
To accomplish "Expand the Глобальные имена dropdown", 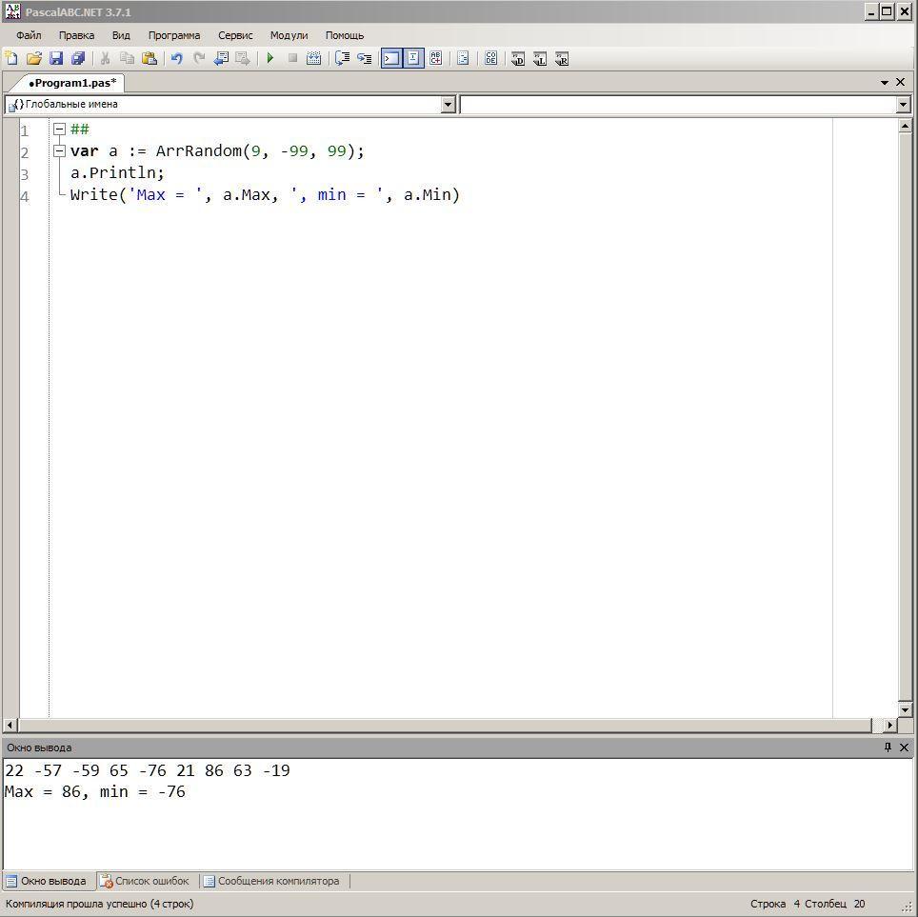I will click(x=448, y=104).
